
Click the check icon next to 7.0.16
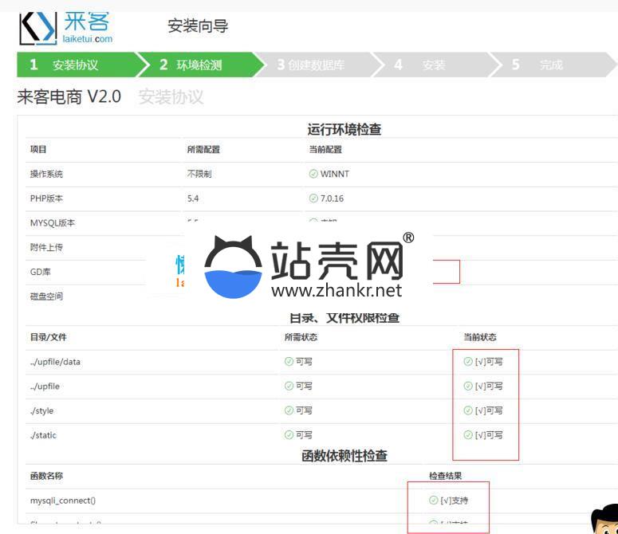pos(313,198)
